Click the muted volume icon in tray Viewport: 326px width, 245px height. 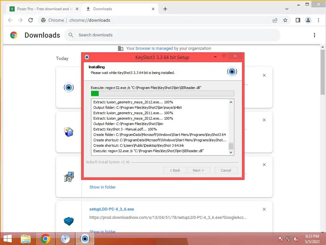pyautogui.click(x=296, y=239)
